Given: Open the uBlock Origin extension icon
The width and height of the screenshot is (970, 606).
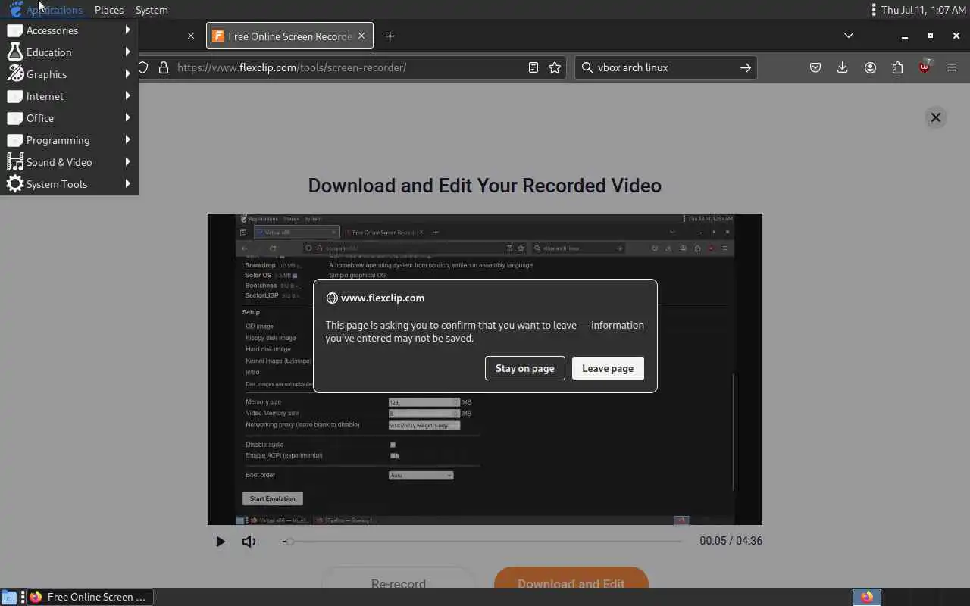Looking at the screenshot, I should [925, 67].
